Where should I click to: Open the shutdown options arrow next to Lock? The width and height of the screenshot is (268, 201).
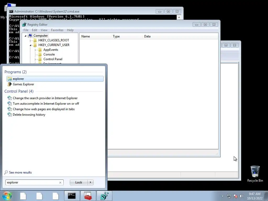(x=90, y=182)
